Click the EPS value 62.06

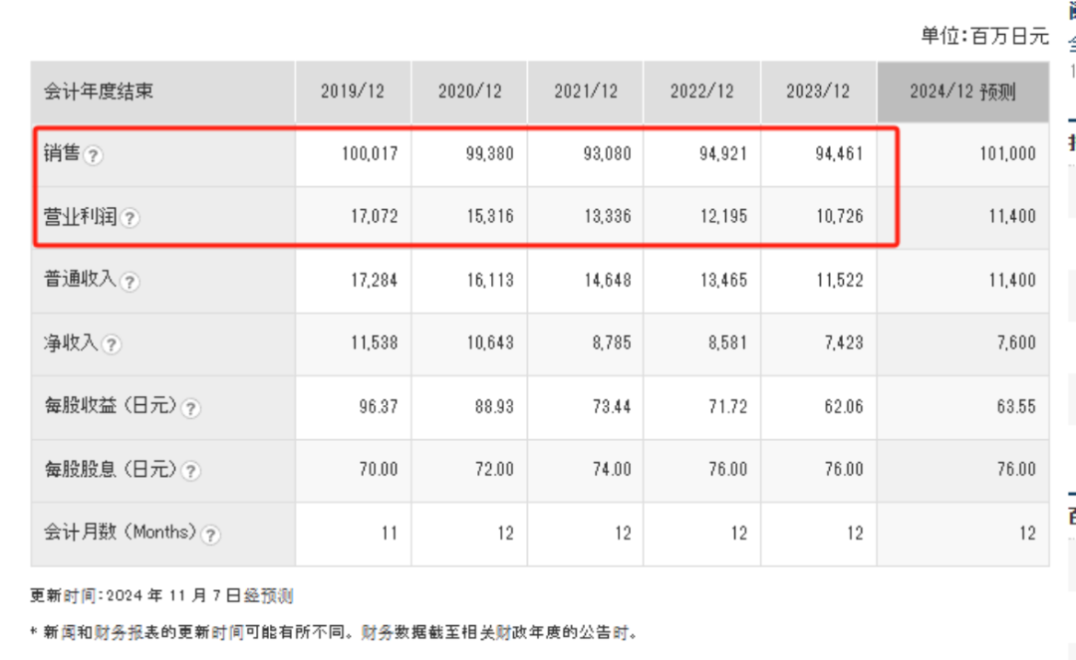click(844, 406)
